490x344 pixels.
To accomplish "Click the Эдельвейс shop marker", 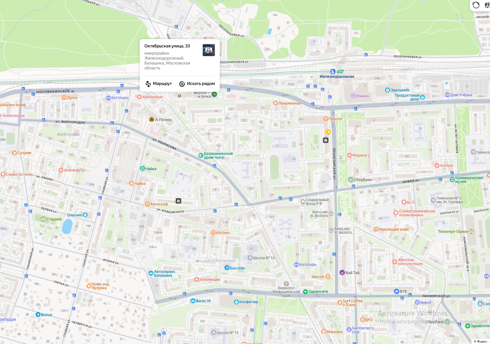I will 388,90.
